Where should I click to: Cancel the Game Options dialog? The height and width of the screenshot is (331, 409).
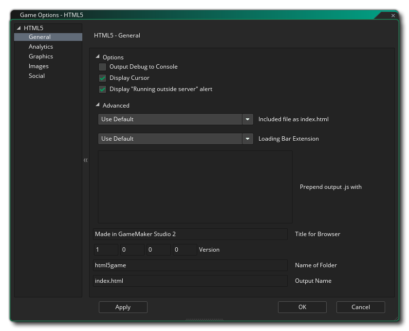[360, 307]
